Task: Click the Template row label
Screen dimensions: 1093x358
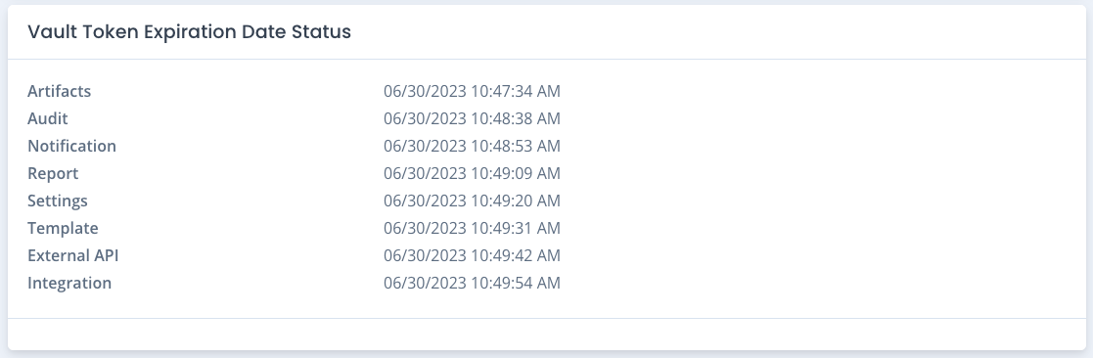Action: click(63, 229)
